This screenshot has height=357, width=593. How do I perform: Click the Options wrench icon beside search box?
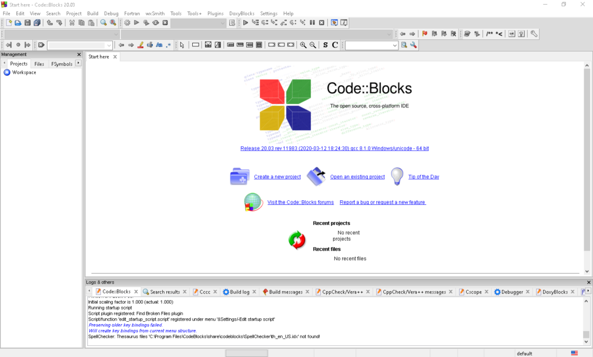(413, 45)
